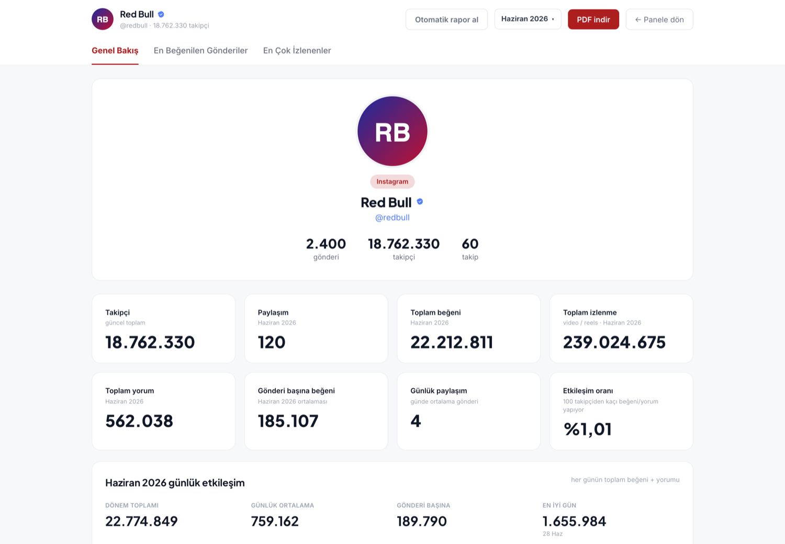Click header text @redbull · 18.762.330 takipçi
The width and height of the screenshot is (785, 544).
(x=164, y=26)
